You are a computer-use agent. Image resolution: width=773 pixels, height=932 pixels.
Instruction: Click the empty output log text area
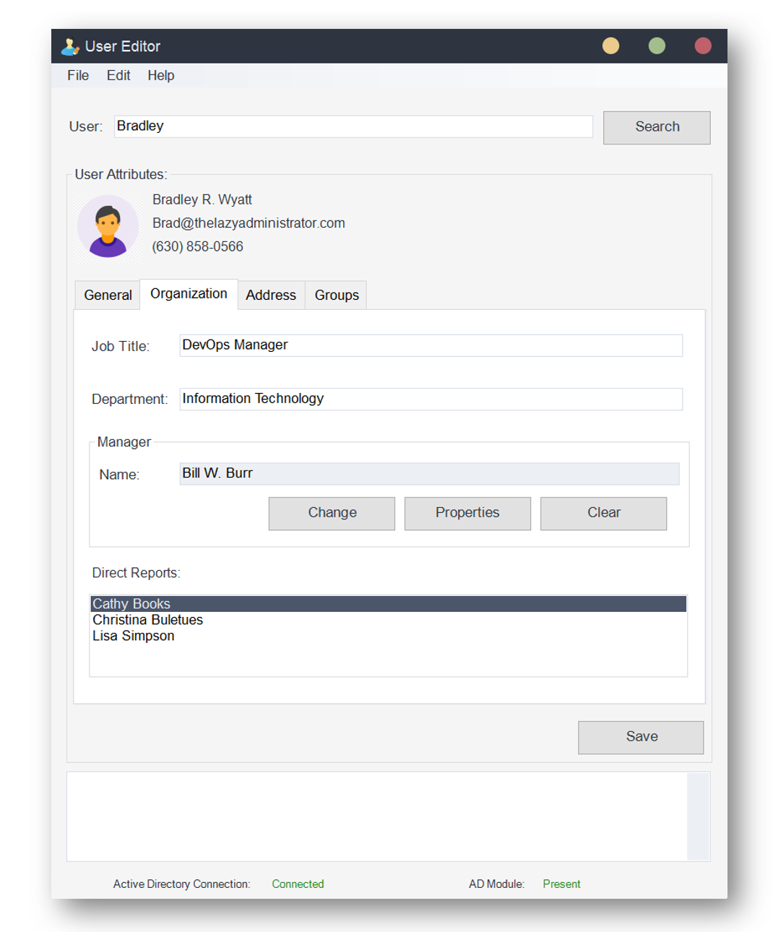tap(376, 816)
